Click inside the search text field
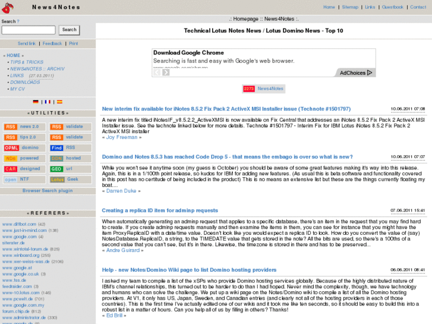Screen dimensions: 432x324 click(x=29, y=30)
